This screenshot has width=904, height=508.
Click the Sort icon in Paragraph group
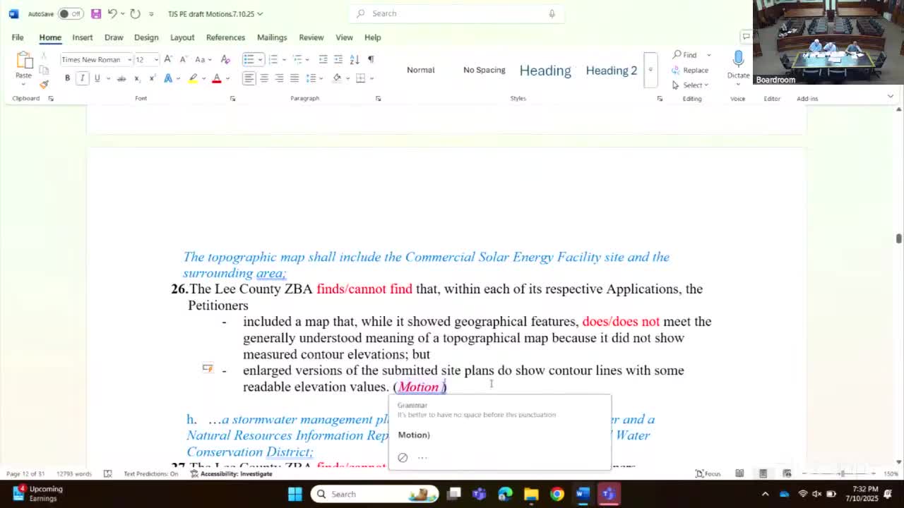point(355,59)
